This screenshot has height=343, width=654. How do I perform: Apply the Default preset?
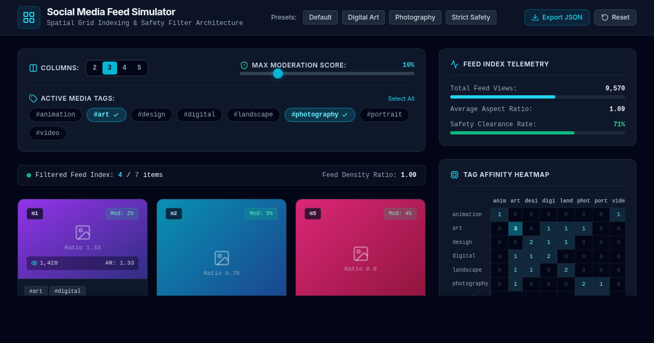[x=320, y=17]
